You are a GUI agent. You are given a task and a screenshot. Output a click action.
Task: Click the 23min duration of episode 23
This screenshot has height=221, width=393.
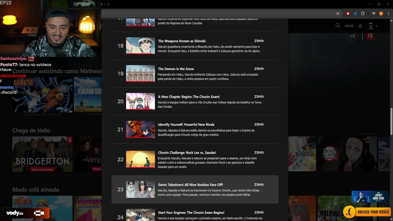point(259,184)
